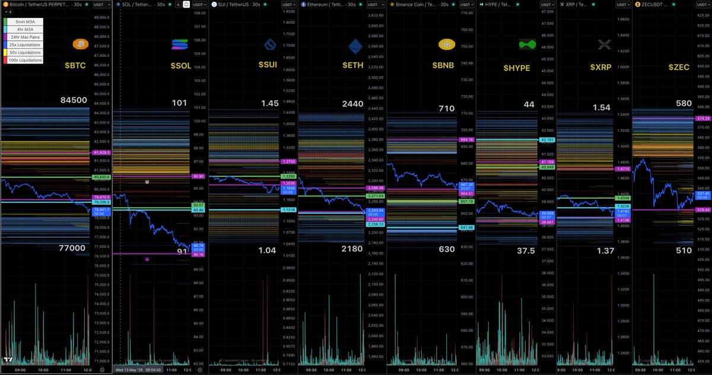Open the USDT currency dropdown on the XRP chart
Screen dimensions: 712x375
click(623, 4)
